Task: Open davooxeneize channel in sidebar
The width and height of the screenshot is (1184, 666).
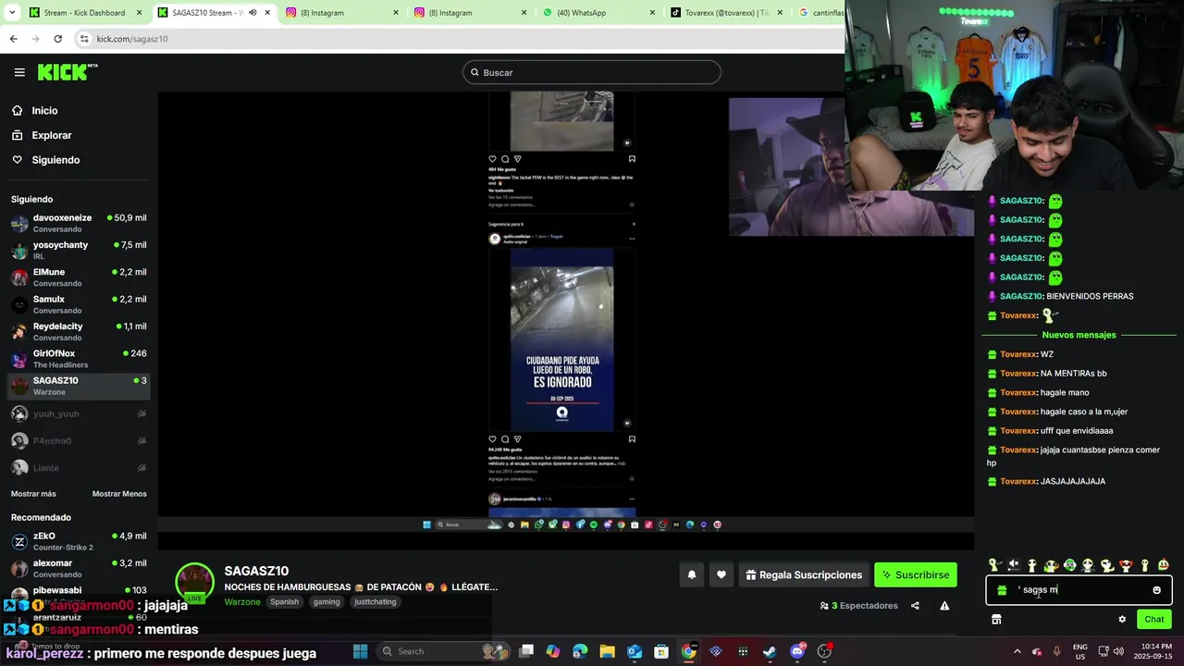Action: pyautogui.click(x=79, y=223)
